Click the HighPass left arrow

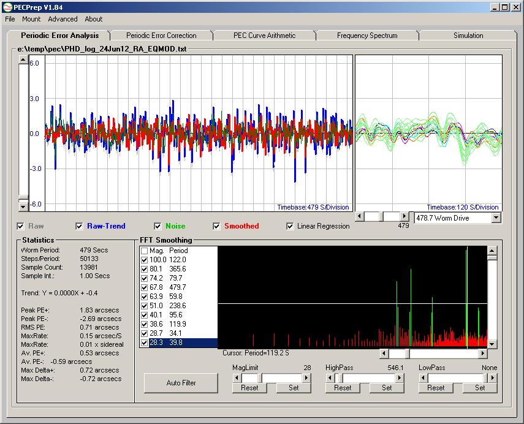click(x=330, y=378)
